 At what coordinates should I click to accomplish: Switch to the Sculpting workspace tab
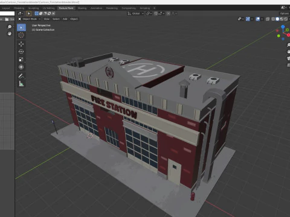coord(33,8)
